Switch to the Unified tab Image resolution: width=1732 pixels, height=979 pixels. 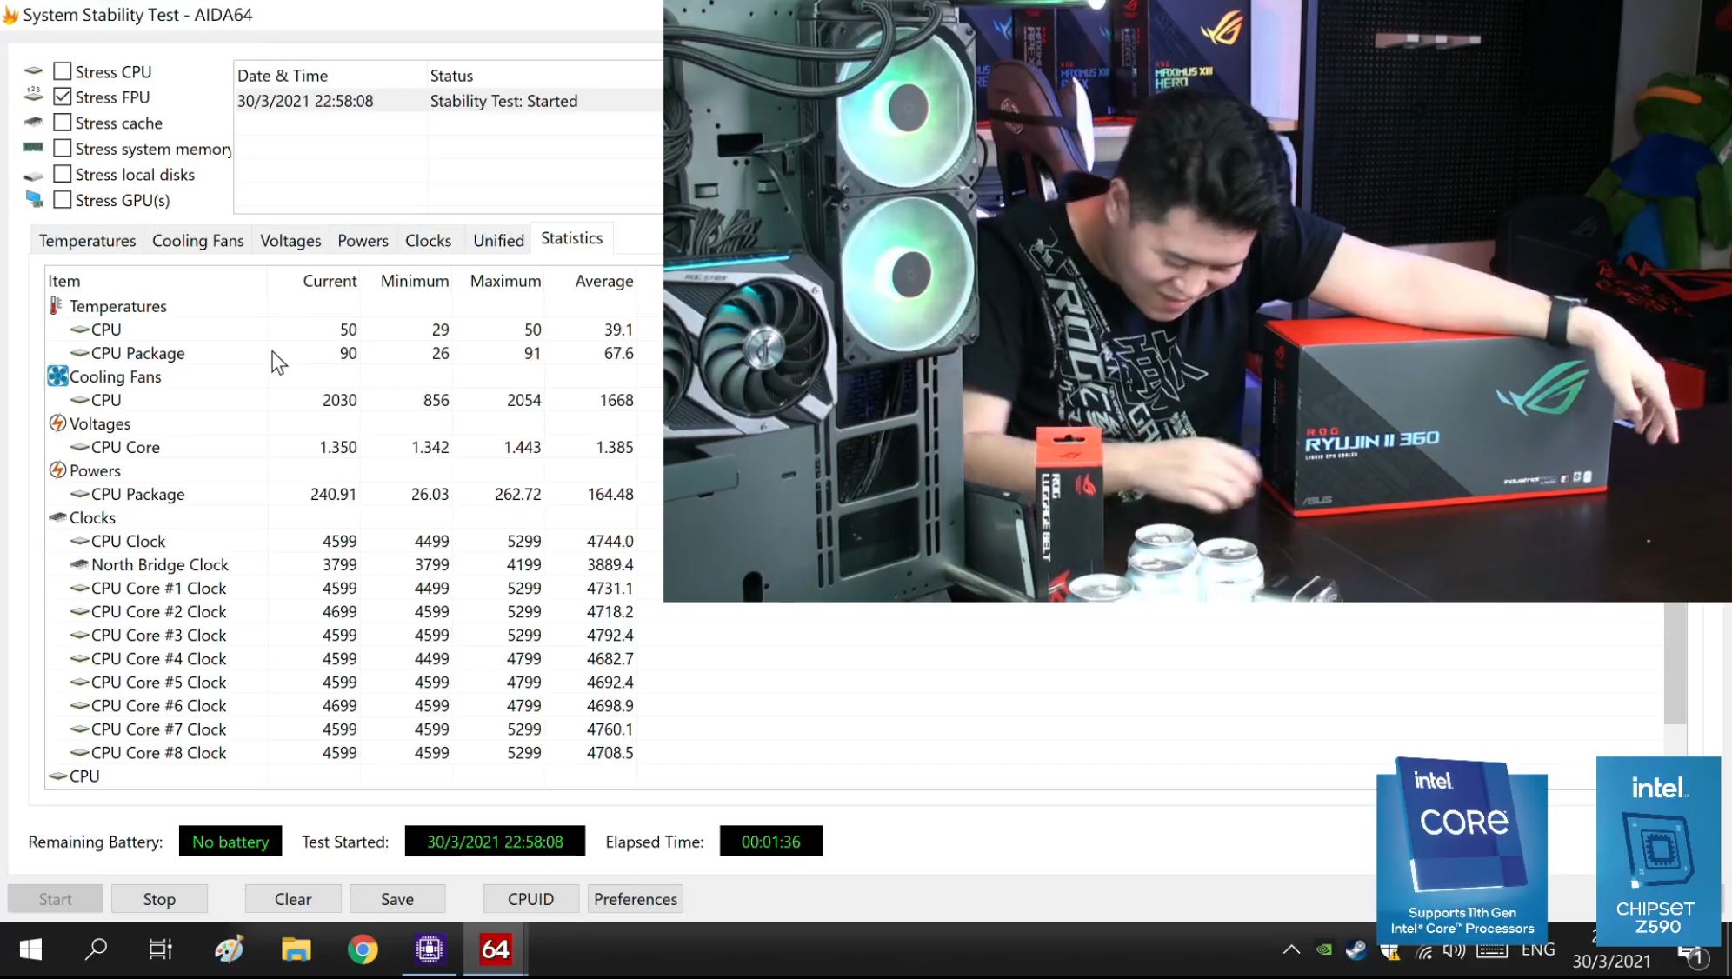[x=498, y=240]
